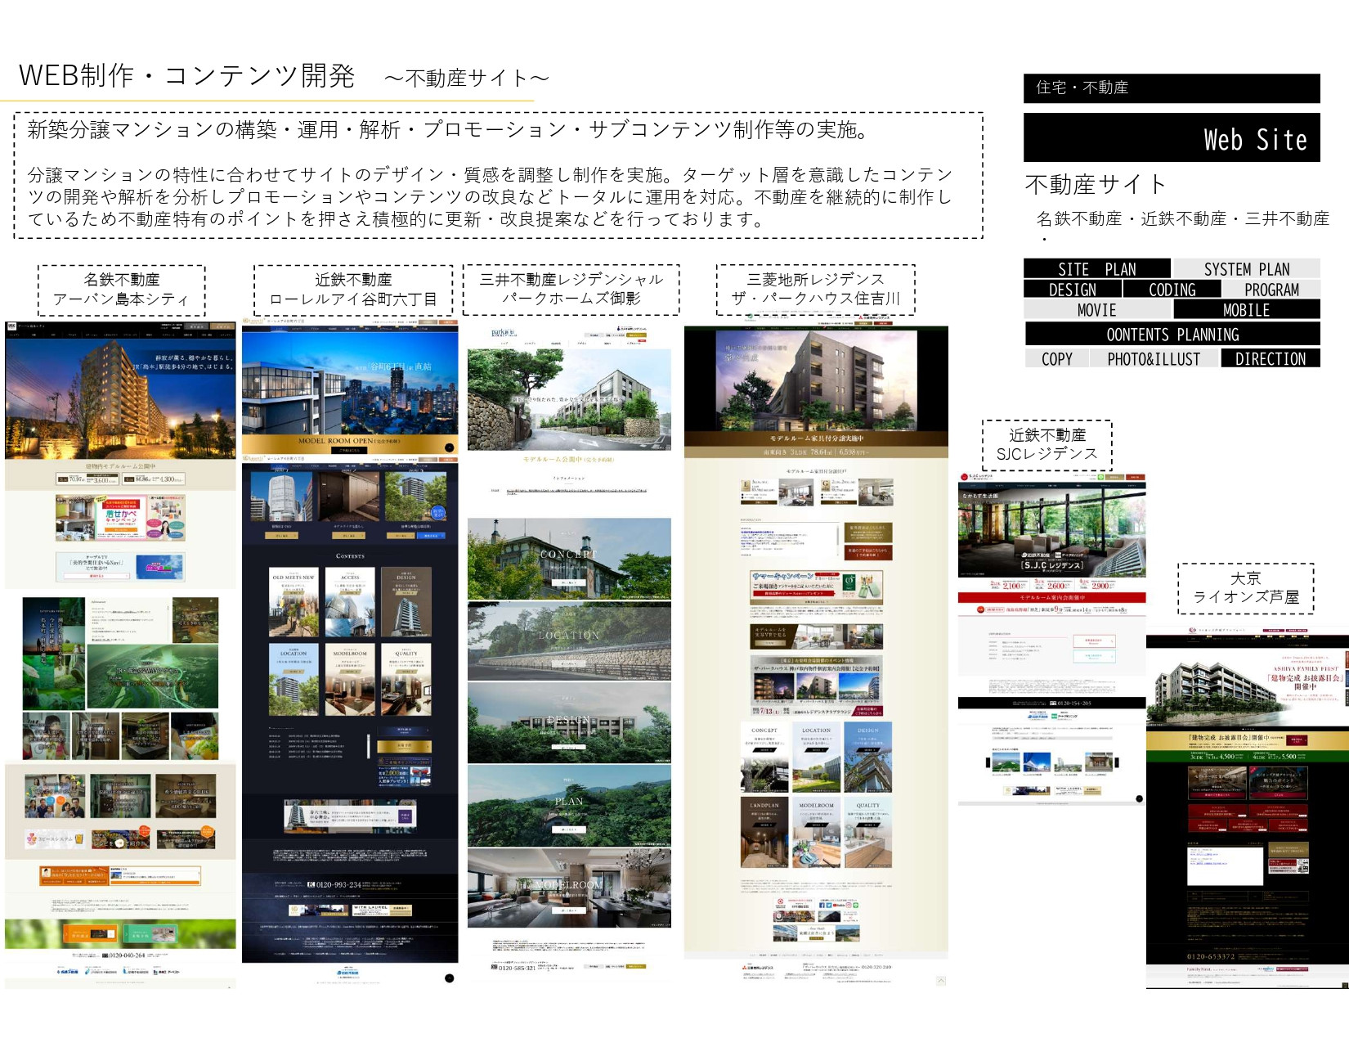This screenshot has height=1043, width=1349.
Task: Click the Mitsubishi three-diamond logo in the footer
Action: [744, 968]
